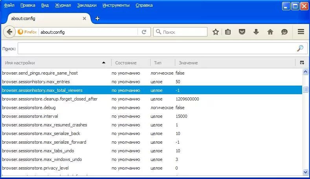Click the Firefox identity icon in address bar
Viewport: 310px width, 179px height.
tap(20, 32)
